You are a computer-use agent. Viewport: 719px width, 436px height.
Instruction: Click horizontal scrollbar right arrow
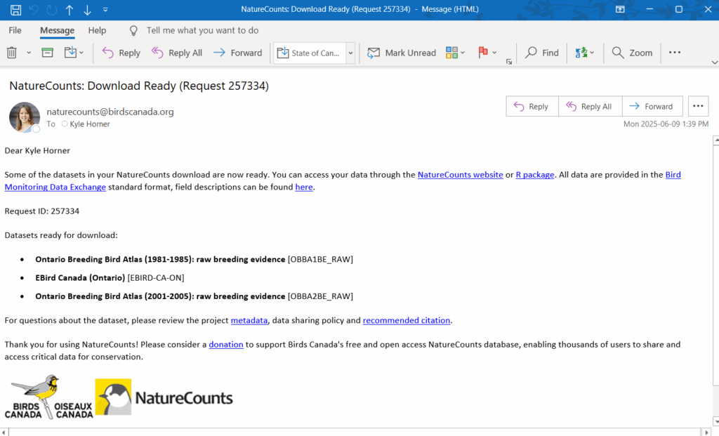[706, 432]
